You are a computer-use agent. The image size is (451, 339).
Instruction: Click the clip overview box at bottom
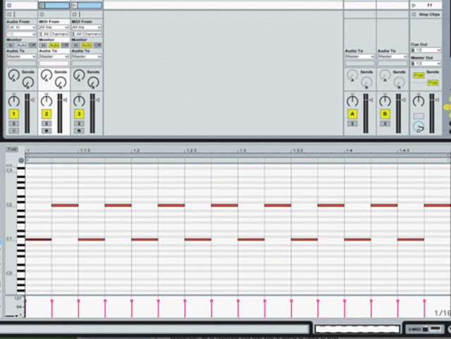coord(357,329)
